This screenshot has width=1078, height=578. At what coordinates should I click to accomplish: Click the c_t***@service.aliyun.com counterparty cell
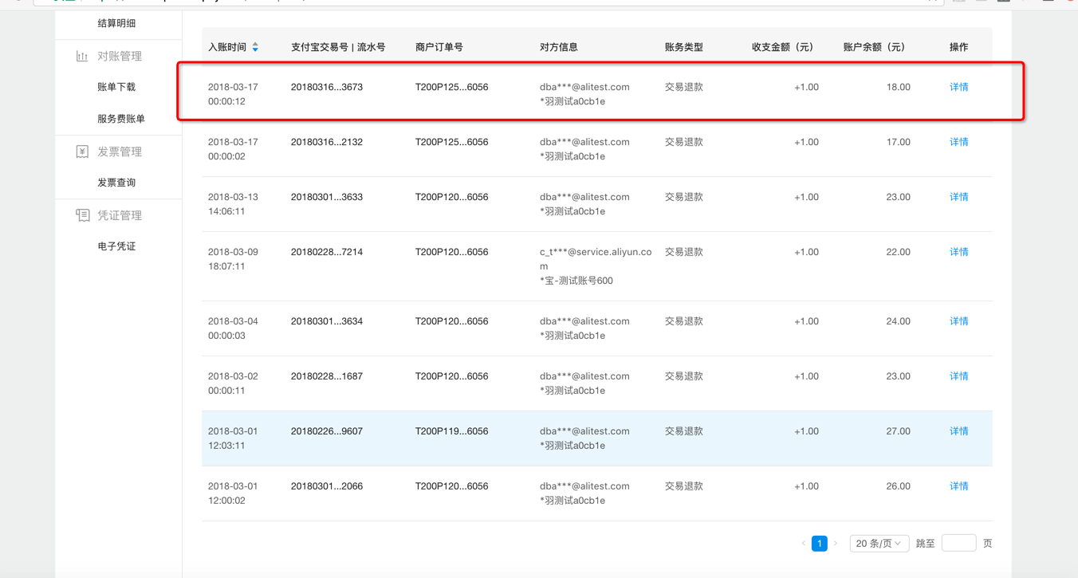[596, 259]
